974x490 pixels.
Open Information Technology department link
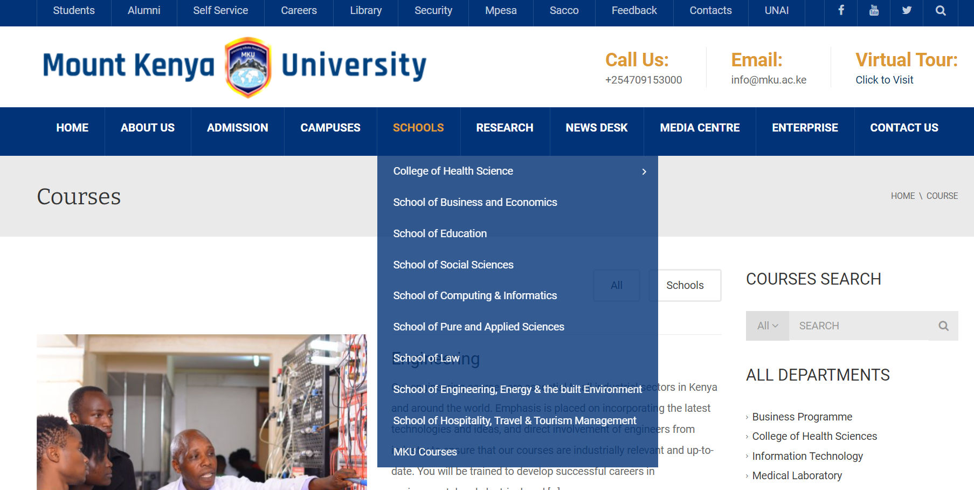807,456
